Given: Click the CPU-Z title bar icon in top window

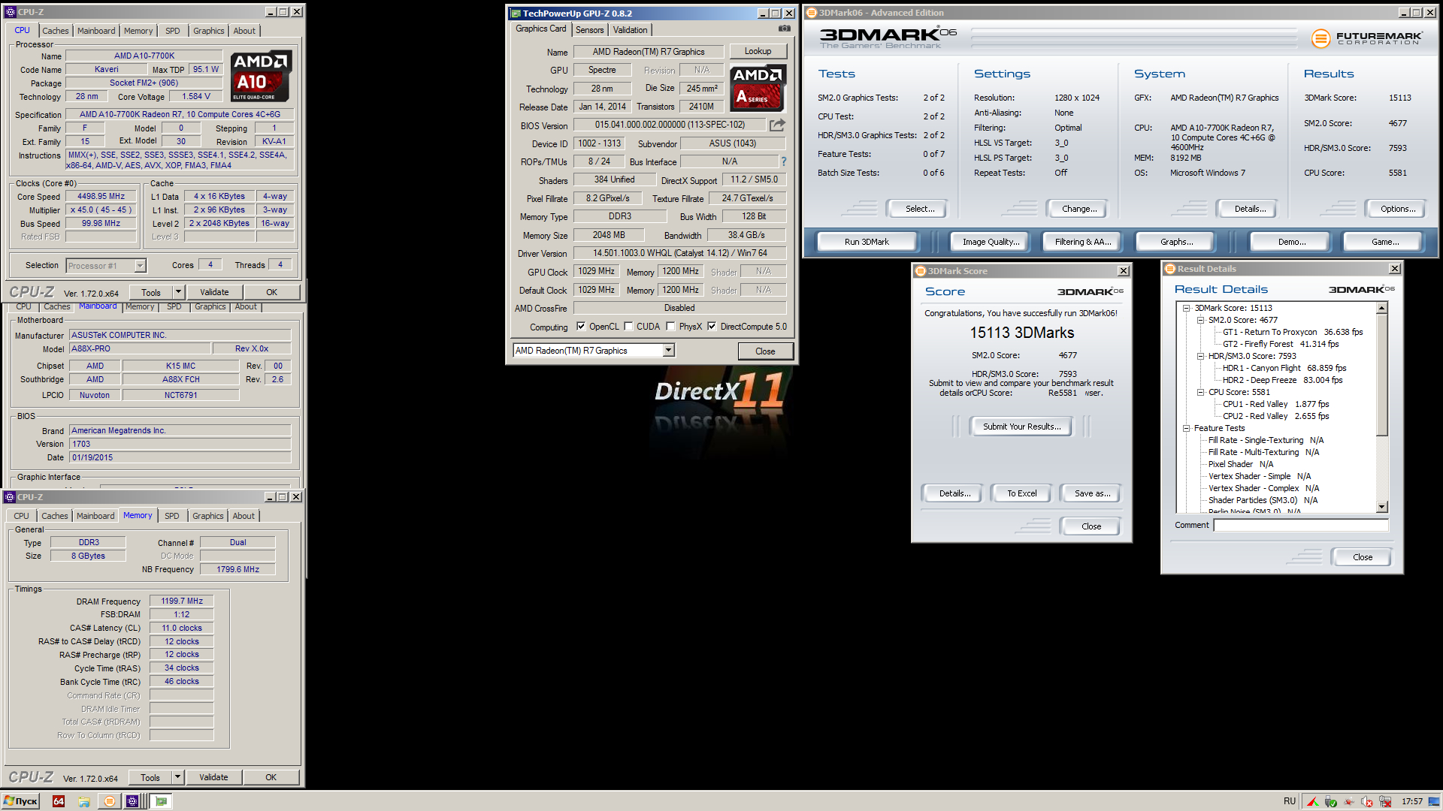Looking at the screenshot, I should (11, 12).
